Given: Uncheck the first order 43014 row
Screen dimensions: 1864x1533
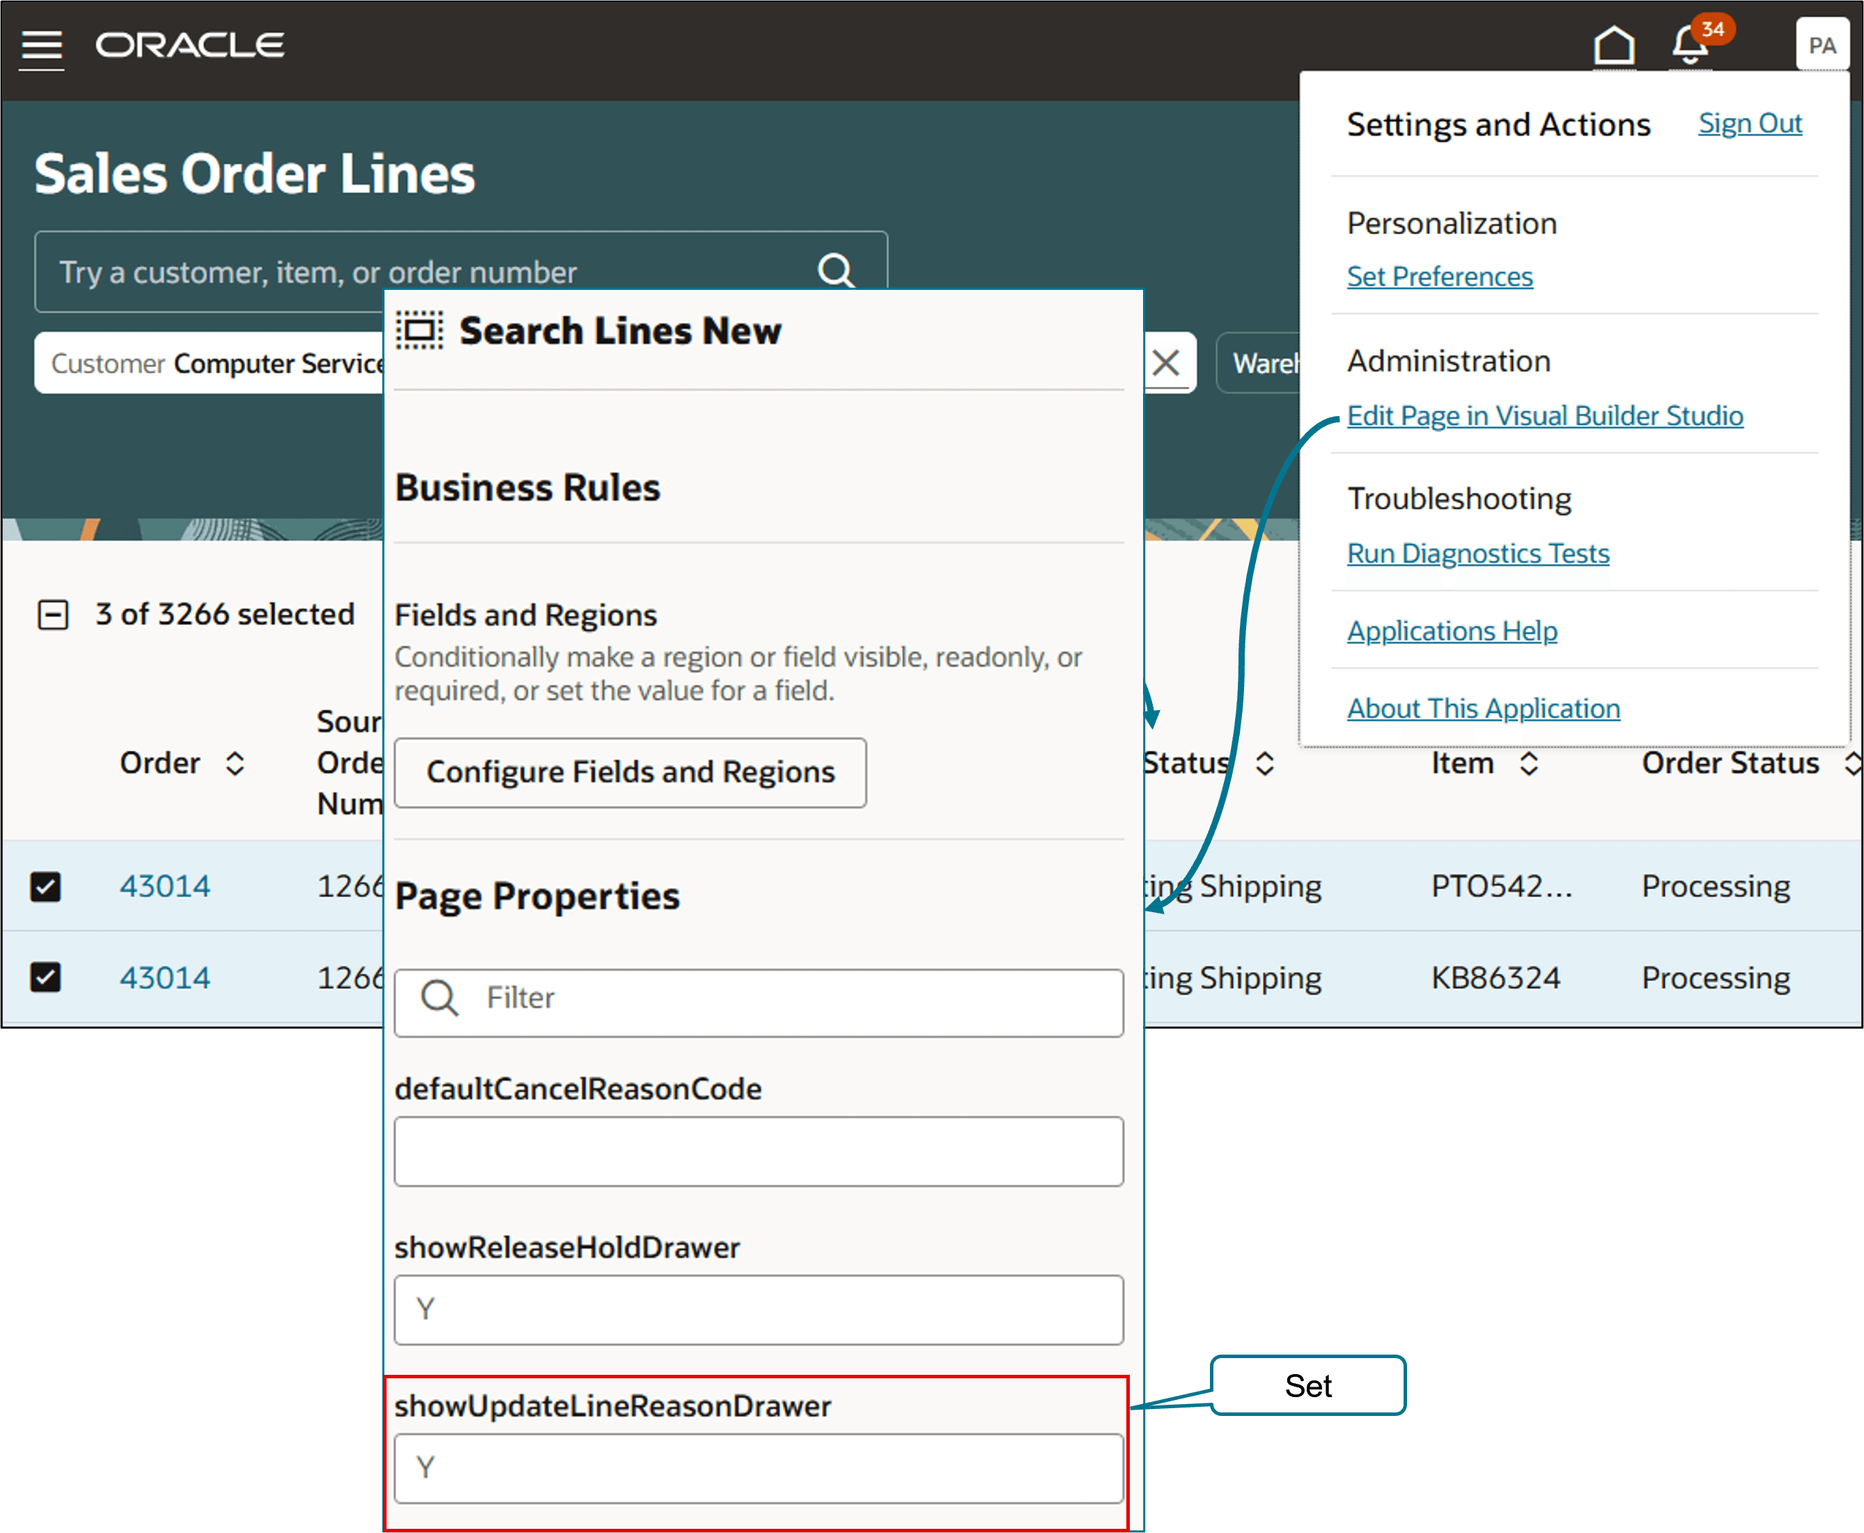Looking at the screenshot, I should (x=46, y=886).
